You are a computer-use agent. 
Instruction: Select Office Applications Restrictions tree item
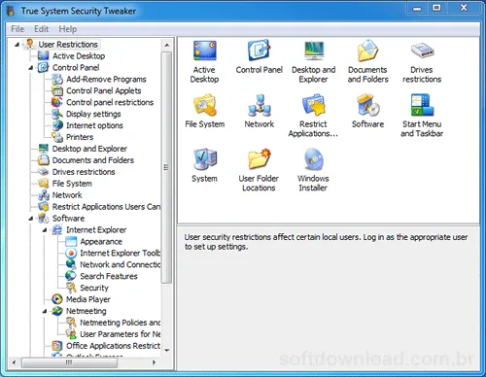coord(113,346)
